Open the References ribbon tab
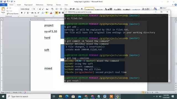177x99 pixels. tap(40, 5)
